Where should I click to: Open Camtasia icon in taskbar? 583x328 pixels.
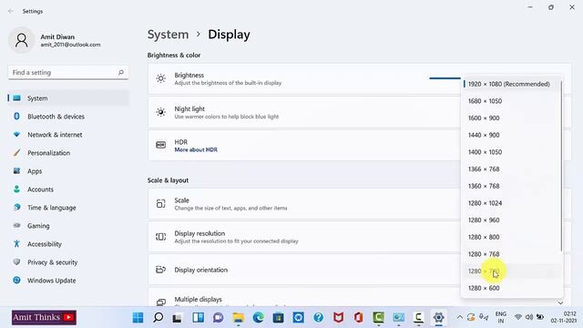coord(379,318)
